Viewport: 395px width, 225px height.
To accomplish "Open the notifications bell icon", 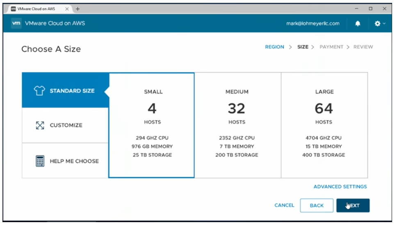I will tap(358, 23).
